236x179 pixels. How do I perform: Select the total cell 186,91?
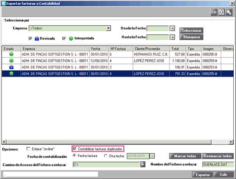(178, 67)
